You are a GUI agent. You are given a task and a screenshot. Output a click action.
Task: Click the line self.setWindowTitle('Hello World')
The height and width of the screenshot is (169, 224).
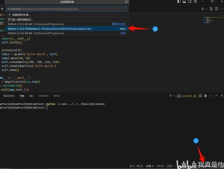point(29,66)
